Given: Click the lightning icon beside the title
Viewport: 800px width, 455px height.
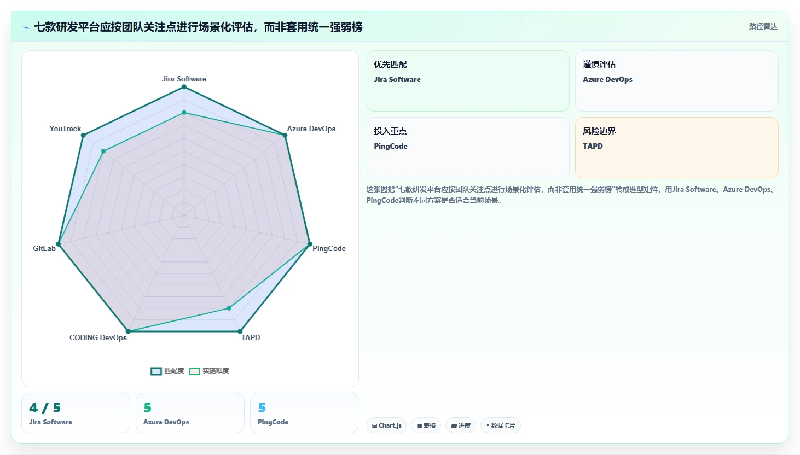Looking at the screenshot, I should 26,27.
